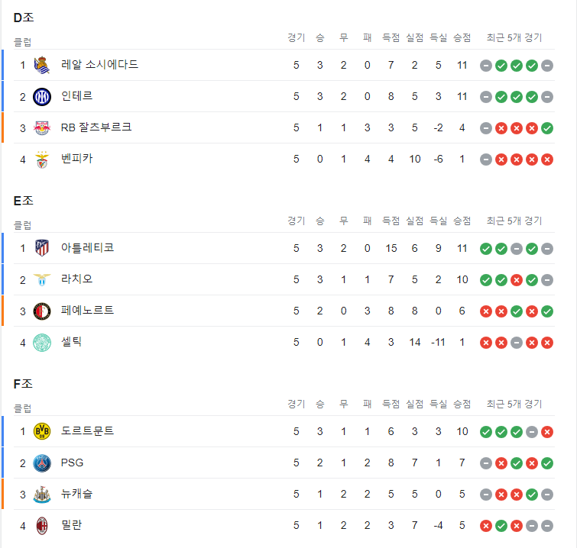Click the Feyenoord club crest
577x548 pixels.
tap(42, 311)
